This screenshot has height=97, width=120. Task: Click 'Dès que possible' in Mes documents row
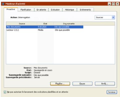[62, 27]
